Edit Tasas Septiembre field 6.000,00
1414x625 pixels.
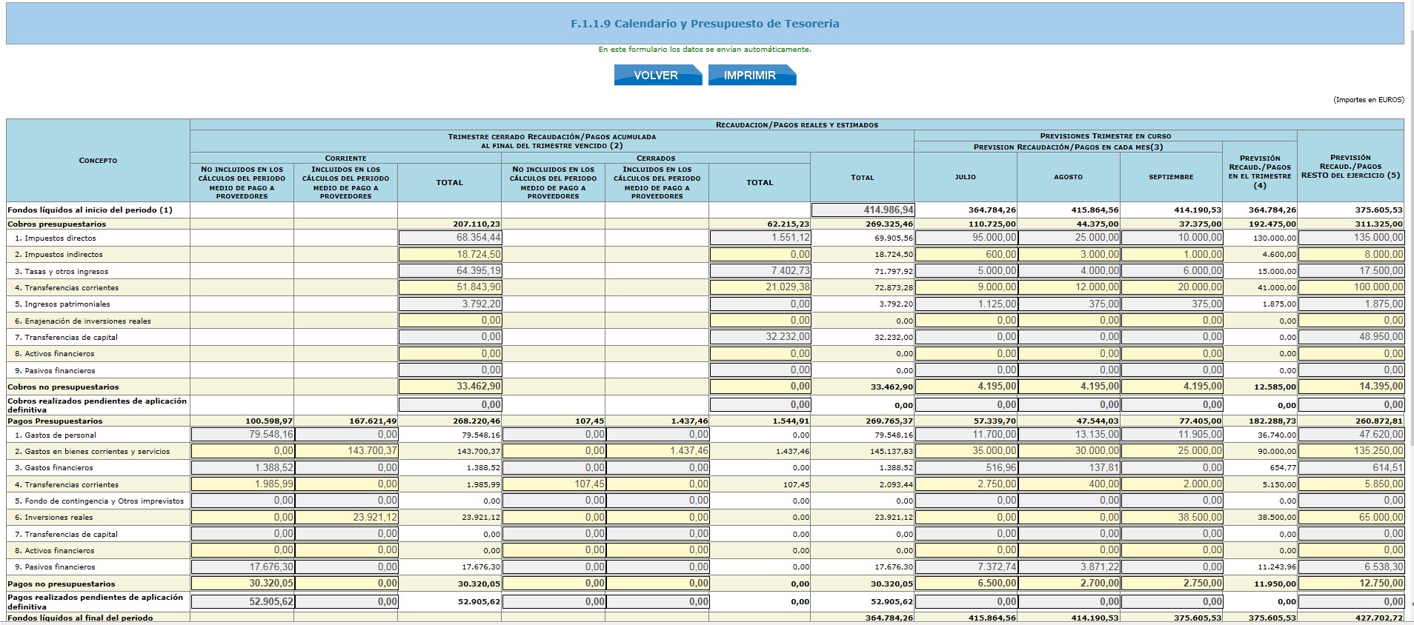1172,271
